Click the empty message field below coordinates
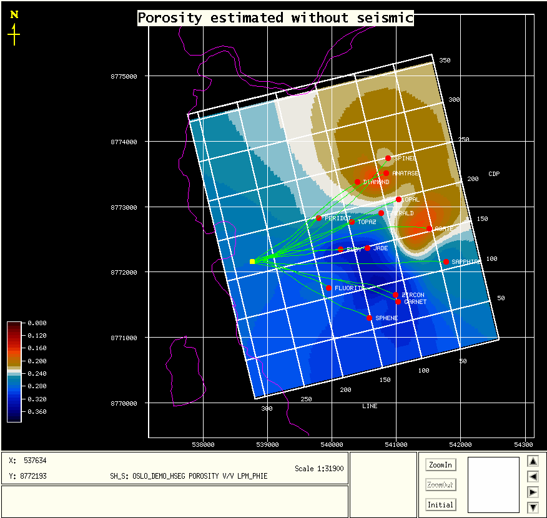The width and height of the screenshot is (547, 518). 175,501
